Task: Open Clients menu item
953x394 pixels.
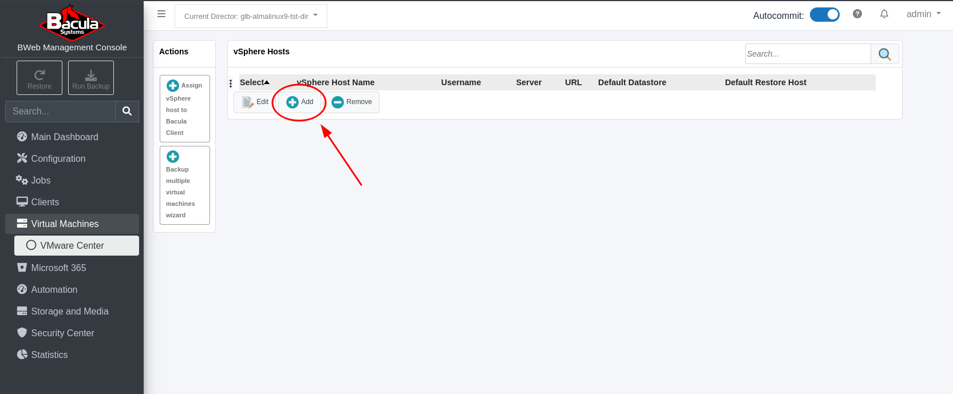Action: point(72,202)
